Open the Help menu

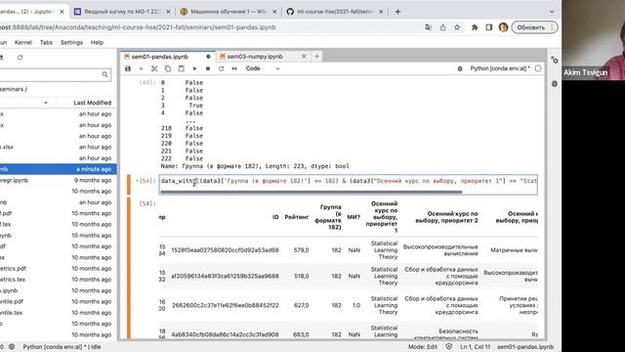(x=97, y=42)
